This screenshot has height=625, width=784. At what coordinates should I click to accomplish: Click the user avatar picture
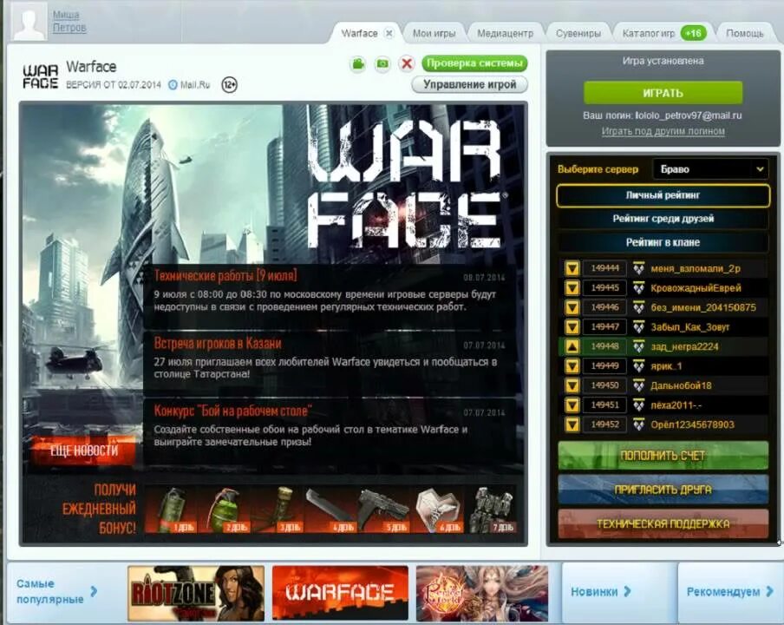pyautogui.click(x=29, y=21)
